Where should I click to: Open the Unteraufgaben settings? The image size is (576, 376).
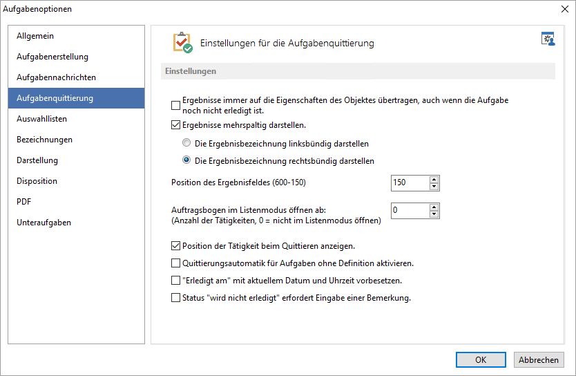point(77,223)
